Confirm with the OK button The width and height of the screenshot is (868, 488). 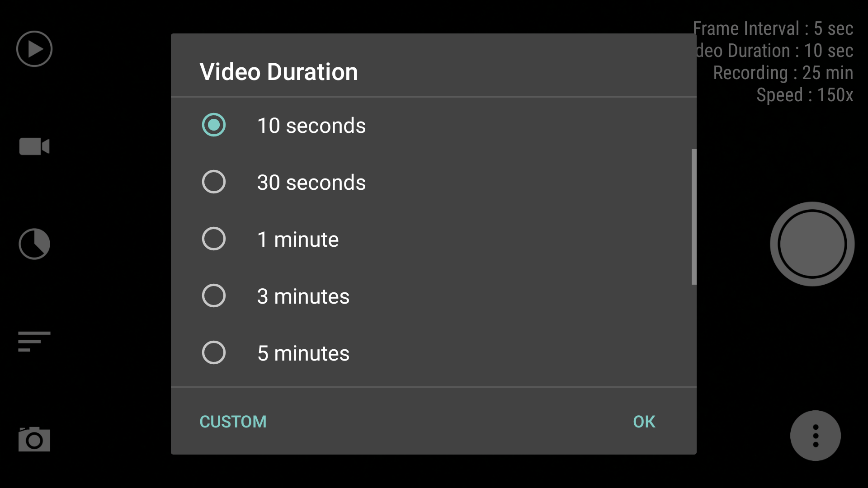pos(644,422)
